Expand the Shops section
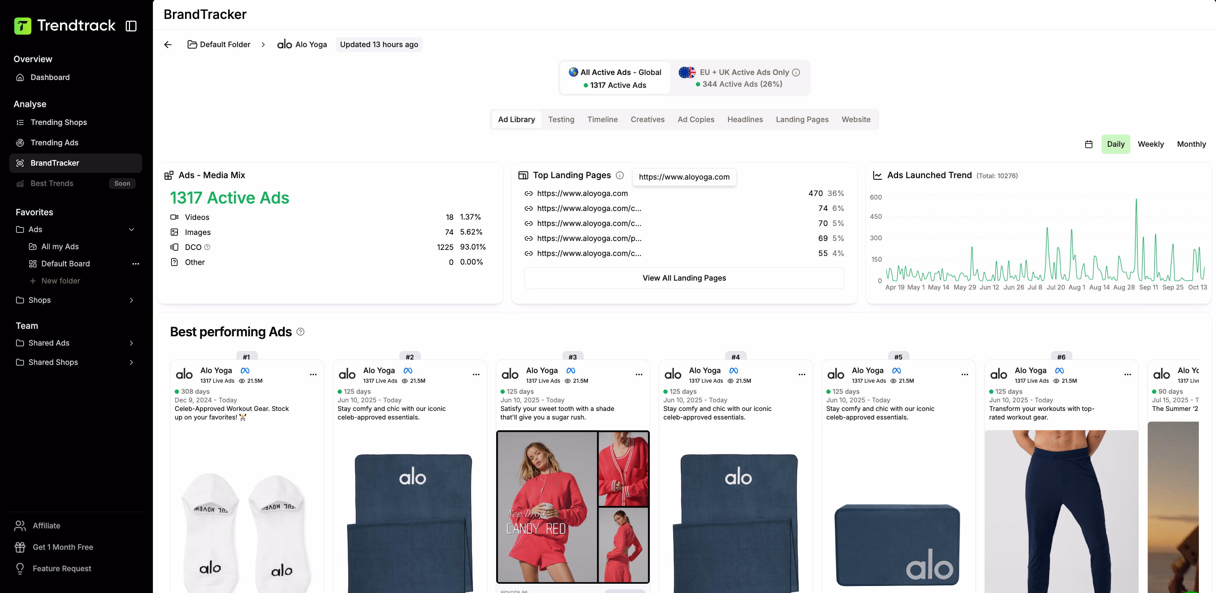This screenshot has height=593, width=1216. 131,300
